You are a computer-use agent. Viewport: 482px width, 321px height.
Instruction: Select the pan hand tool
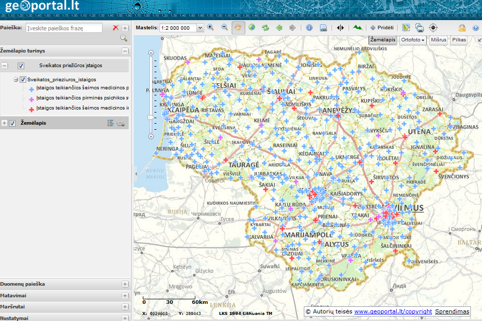coord(238,28)
